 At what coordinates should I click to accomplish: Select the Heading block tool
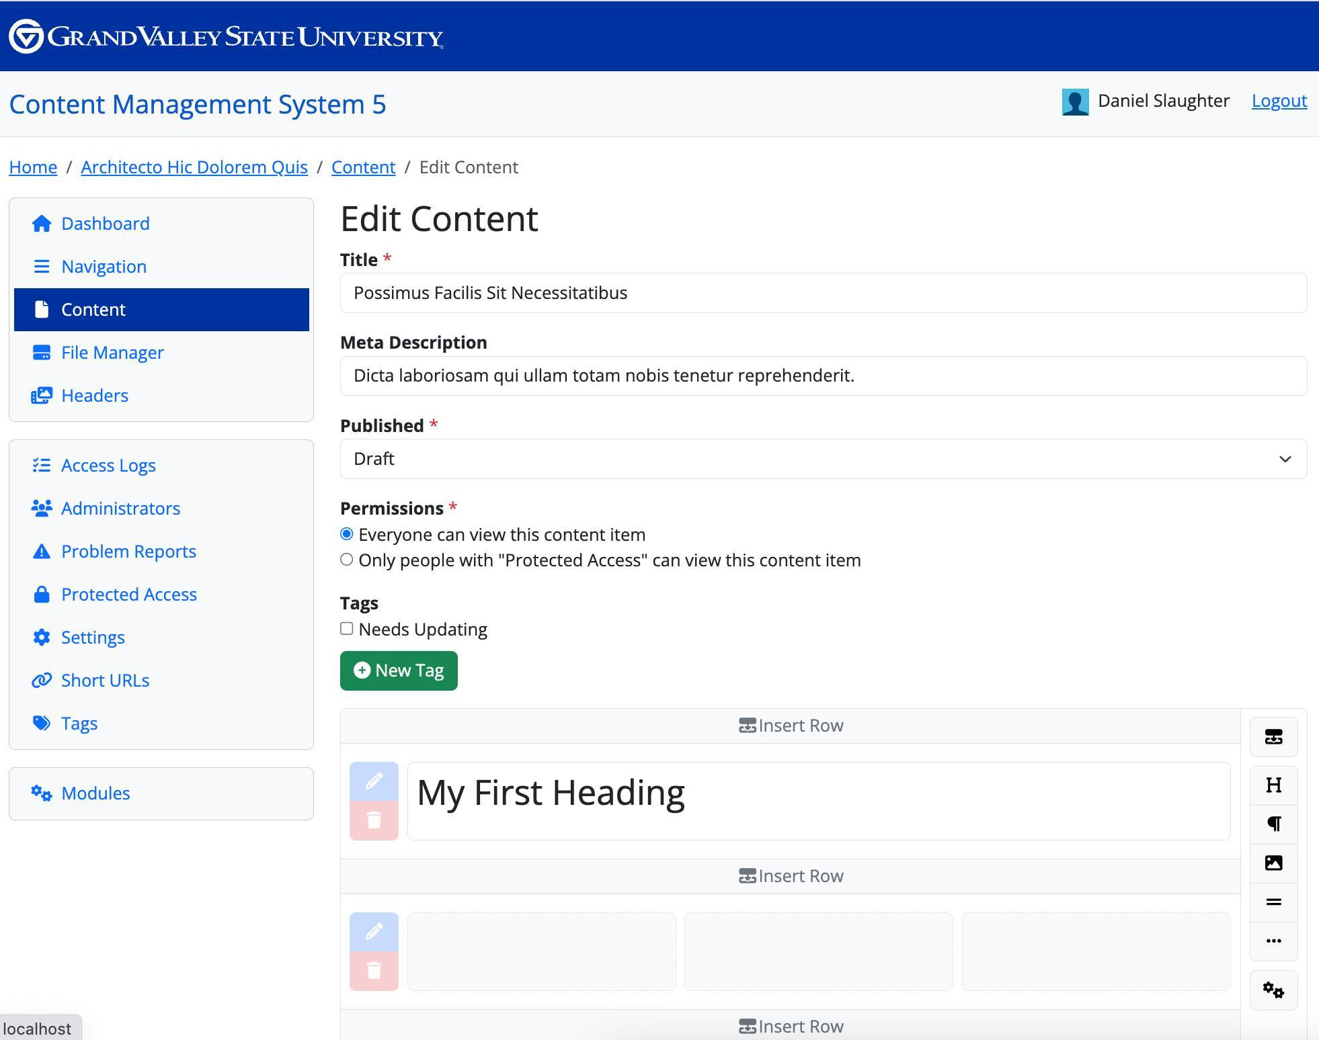pyautogui.click(x=1275, y=785)
